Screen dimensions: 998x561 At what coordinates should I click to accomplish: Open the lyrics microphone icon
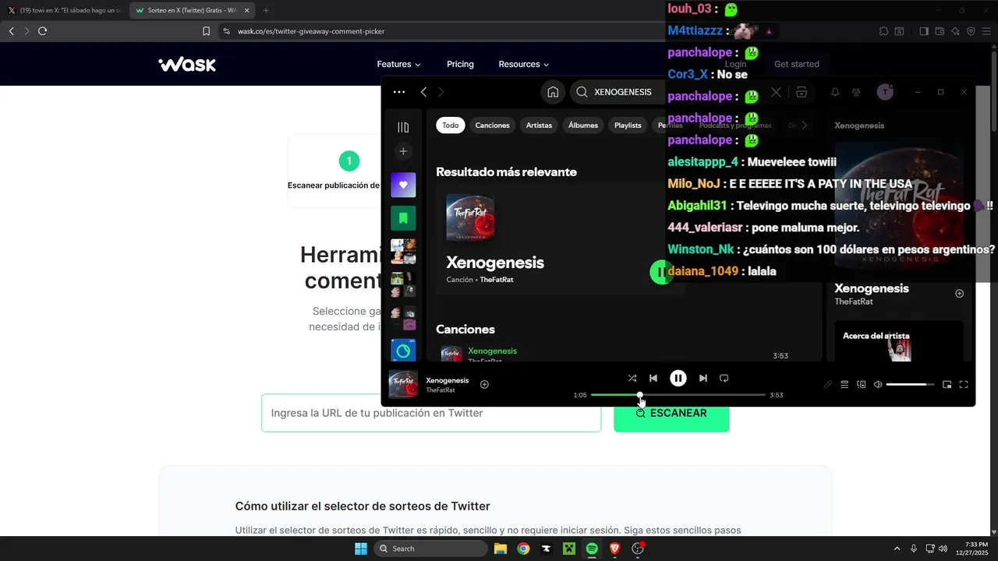pyautogui.click(x=828, y=384)
